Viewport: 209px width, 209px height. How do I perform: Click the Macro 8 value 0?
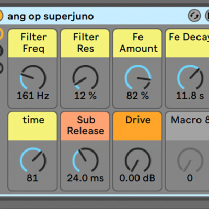tap(190, 178)
